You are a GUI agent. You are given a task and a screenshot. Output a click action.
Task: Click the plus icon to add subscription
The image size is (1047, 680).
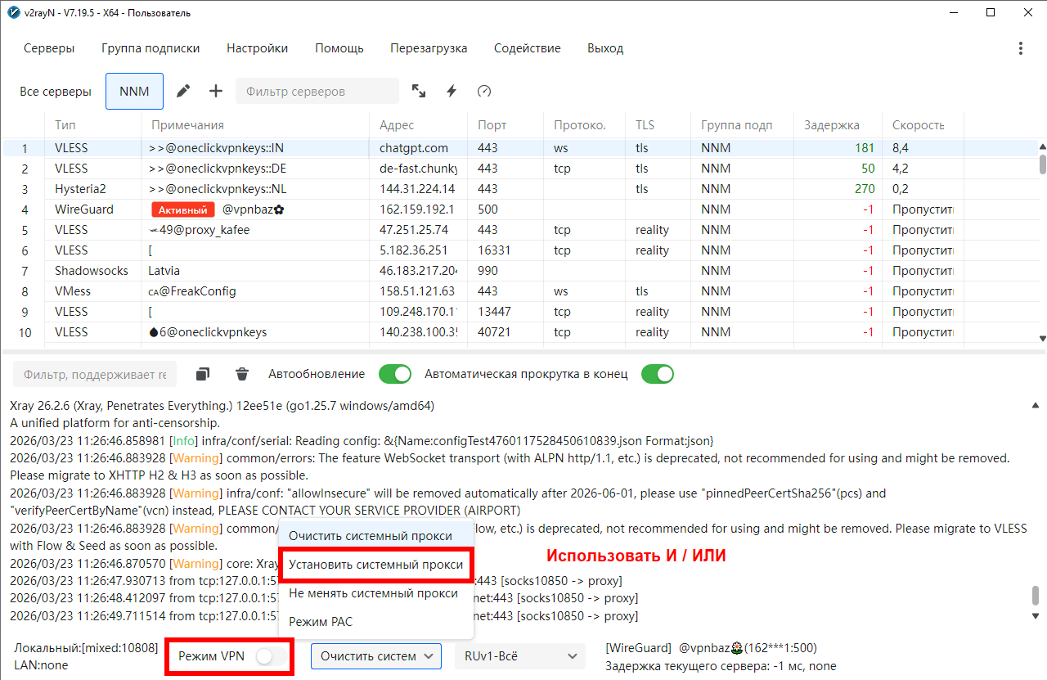click(216, 91)
